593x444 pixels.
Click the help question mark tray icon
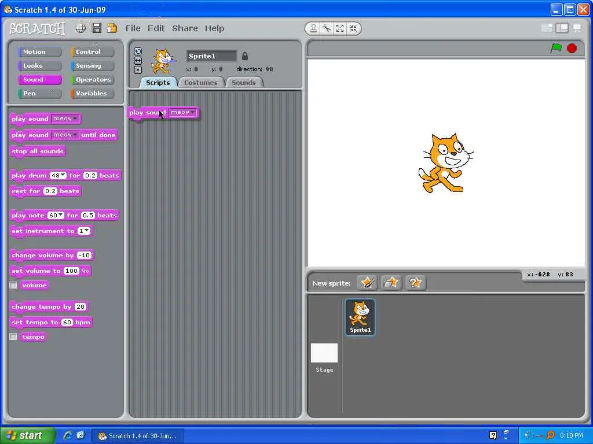(x=493, y=435)
